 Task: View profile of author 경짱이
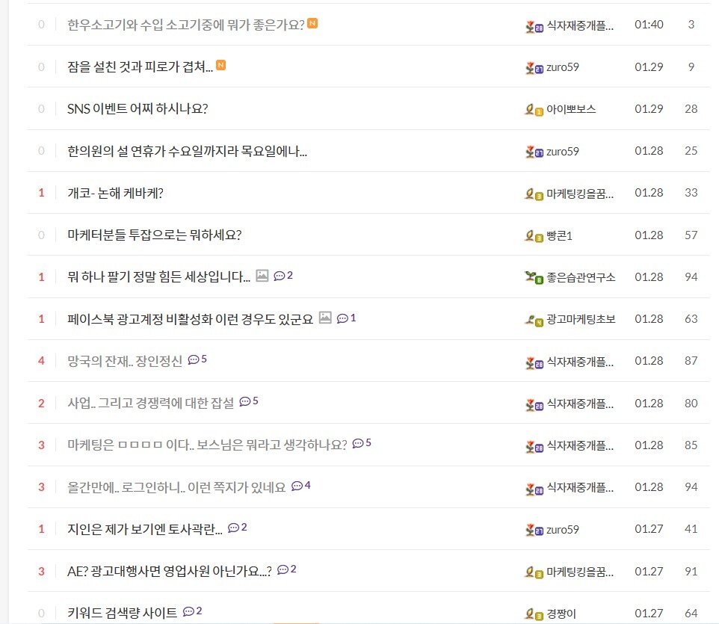click(561, 614)
